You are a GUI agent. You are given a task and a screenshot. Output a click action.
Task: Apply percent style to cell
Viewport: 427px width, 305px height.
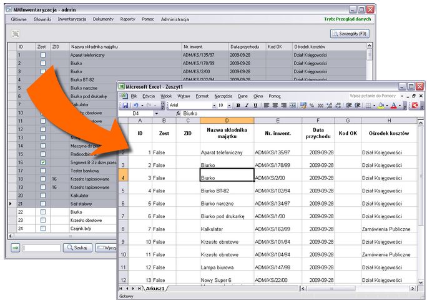[x=312, y=106]
